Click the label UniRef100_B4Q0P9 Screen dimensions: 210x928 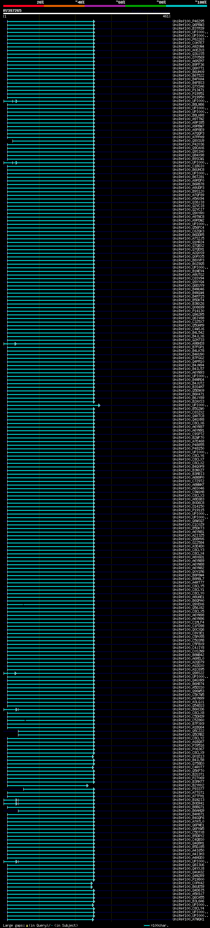188,467
